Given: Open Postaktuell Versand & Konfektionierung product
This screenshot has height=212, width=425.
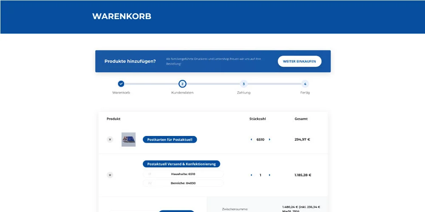Looking at the screenshot, I should click(181, 164).
